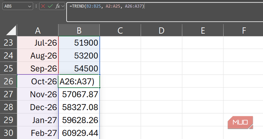
Task: Click cell containing Jan-27
Action: tap(38, 120)
